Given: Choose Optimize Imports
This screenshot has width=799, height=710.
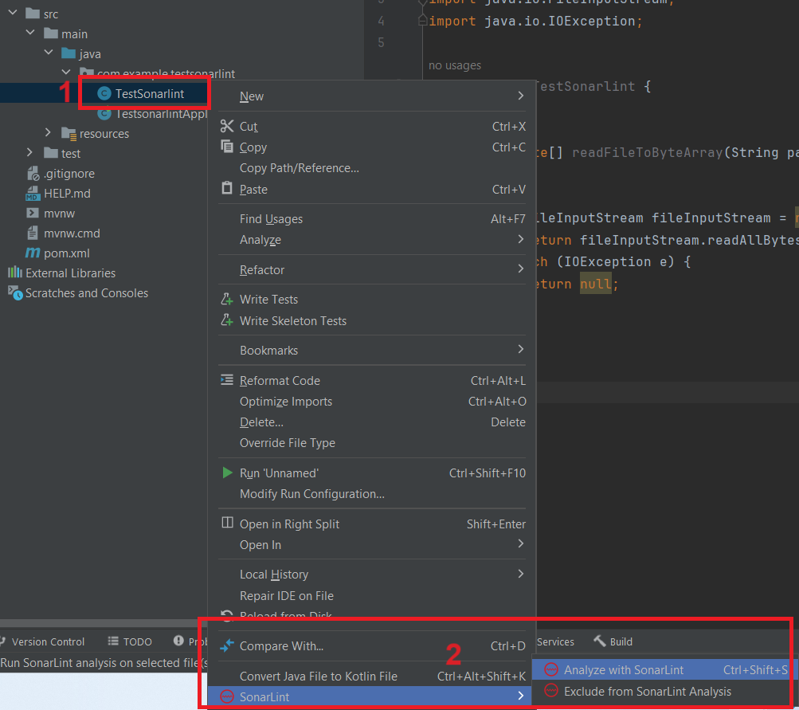Looking at the screenshot, I should pos(372,402).
